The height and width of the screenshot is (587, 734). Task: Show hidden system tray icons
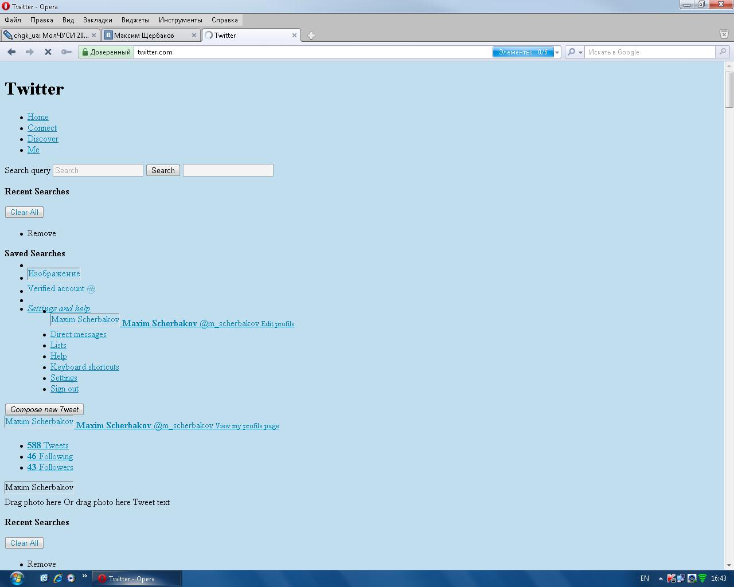click(x=661, y=578)
